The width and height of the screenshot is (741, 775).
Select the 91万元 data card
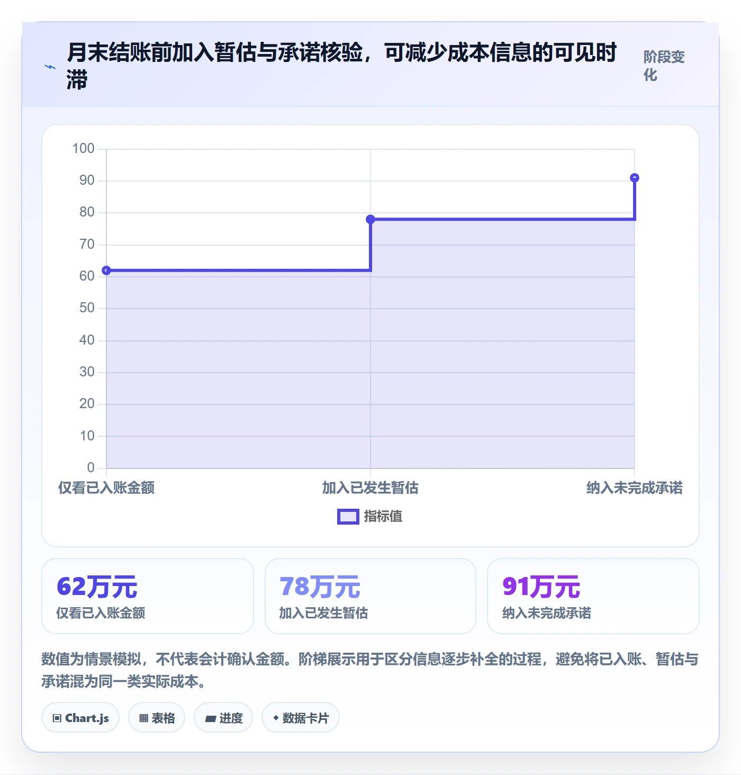[x=593, y=596]
